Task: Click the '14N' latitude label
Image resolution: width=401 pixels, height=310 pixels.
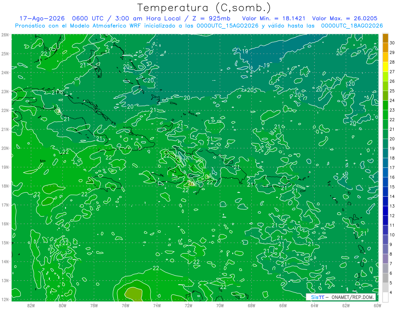Action: pyautogui.click(x=5, y=262)
